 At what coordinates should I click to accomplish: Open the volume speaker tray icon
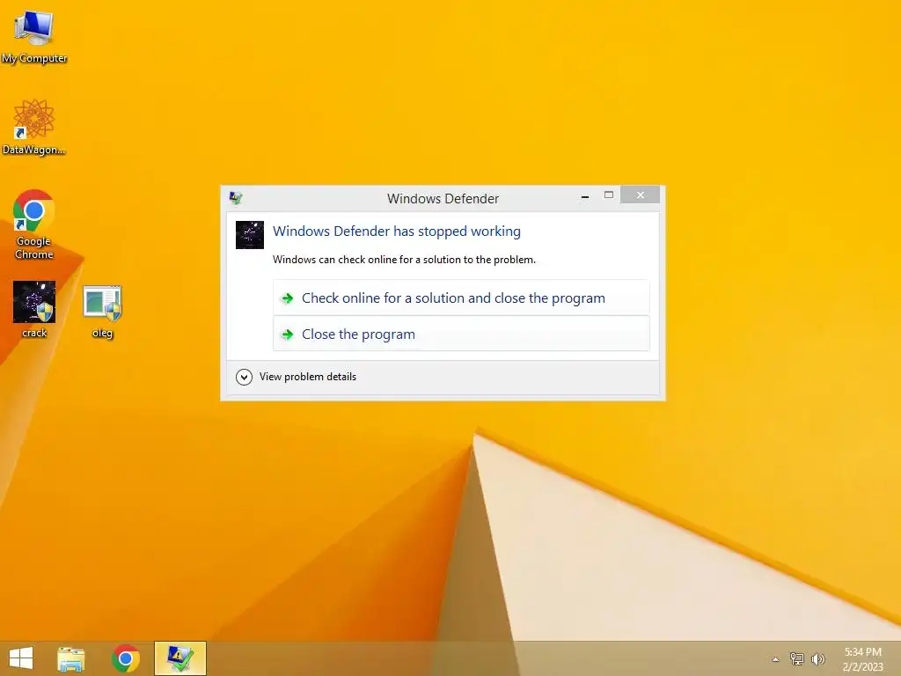(x=817, y=658)
